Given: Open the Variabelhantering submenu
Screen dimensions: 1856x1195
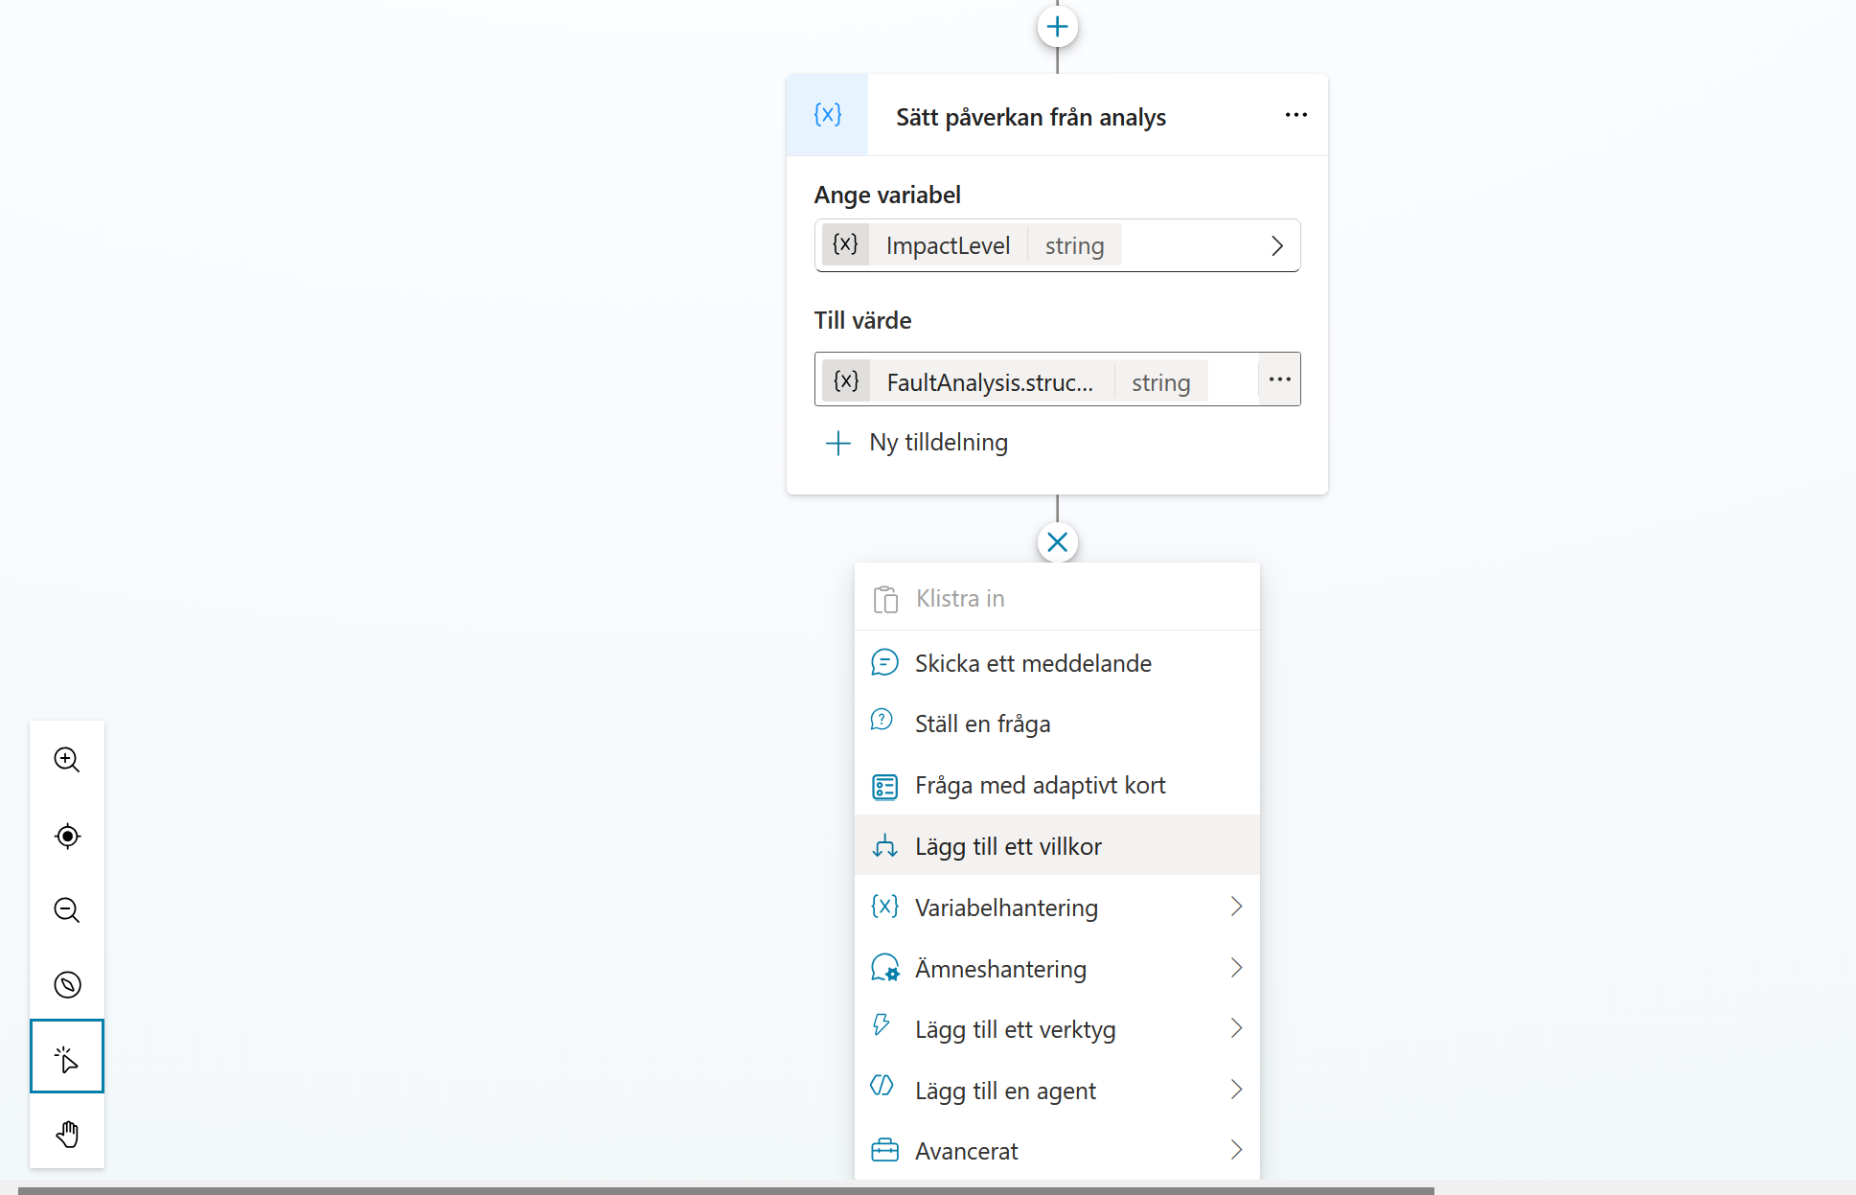Looking at the screenshot, I should pyautogui.click(x=1057, y=907).
